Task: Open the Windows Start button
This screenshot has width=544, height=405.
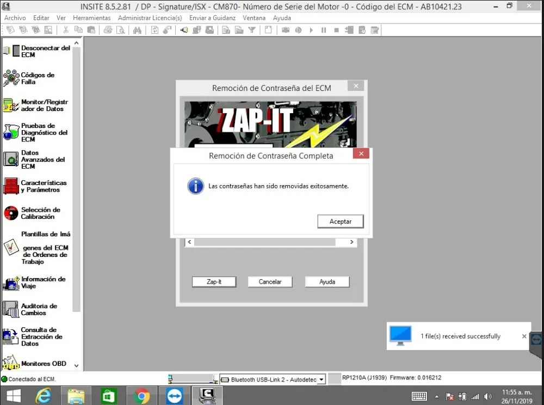Action: click(14, 396)
